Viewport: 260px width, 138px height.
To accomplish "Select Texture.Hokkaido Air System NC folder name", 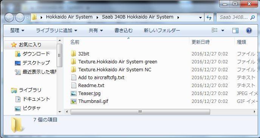I will coord(115,69).
